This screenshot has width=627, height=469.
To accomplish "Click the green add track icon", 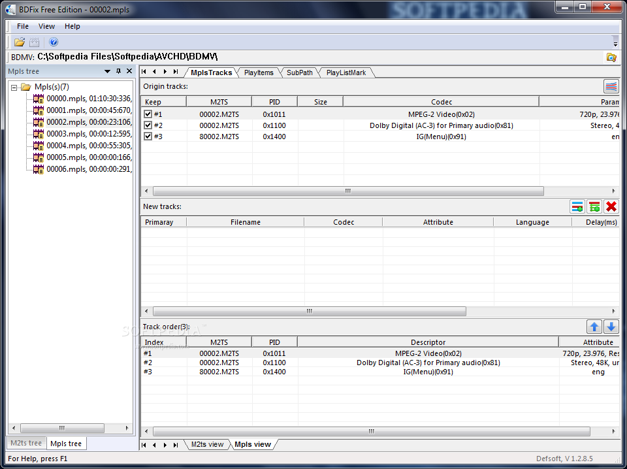I will tap(594, 206).
